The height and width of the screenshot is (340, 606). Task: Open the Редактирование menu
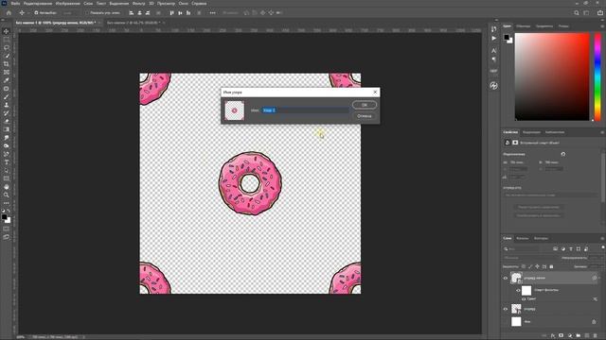pyautogui.click(x=38, y=3)
